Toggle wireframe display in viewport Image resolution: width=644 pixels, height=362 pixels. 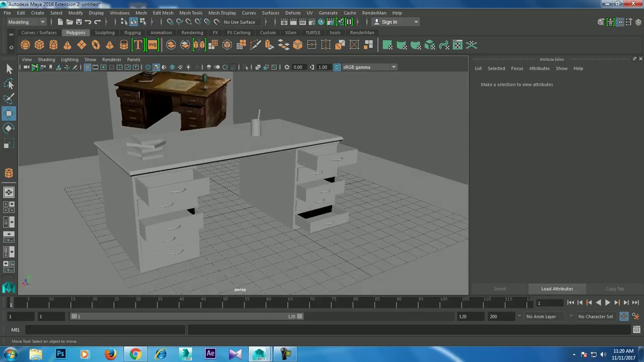click(148, 67)
